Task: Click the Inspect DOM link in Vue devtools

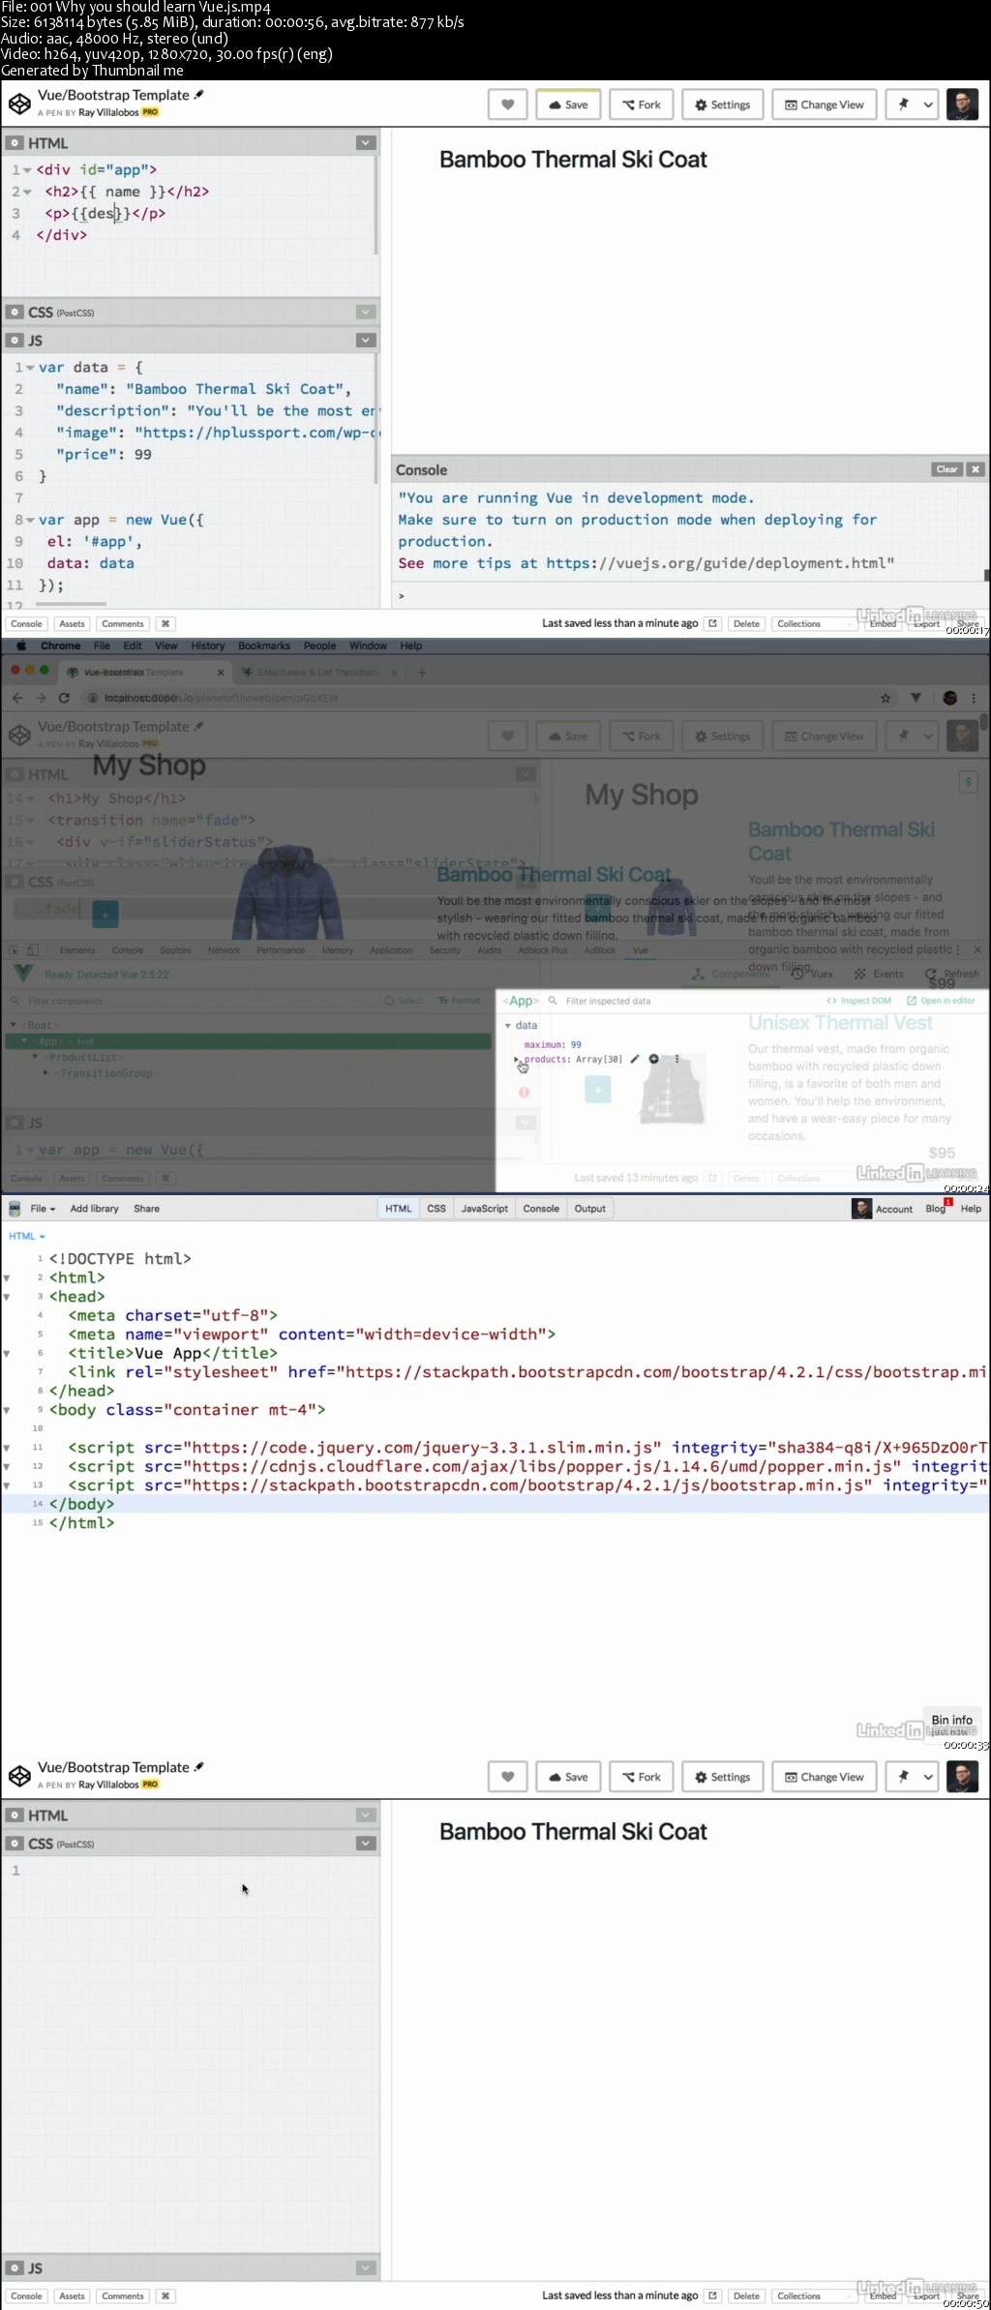Action: (859, 1001)
